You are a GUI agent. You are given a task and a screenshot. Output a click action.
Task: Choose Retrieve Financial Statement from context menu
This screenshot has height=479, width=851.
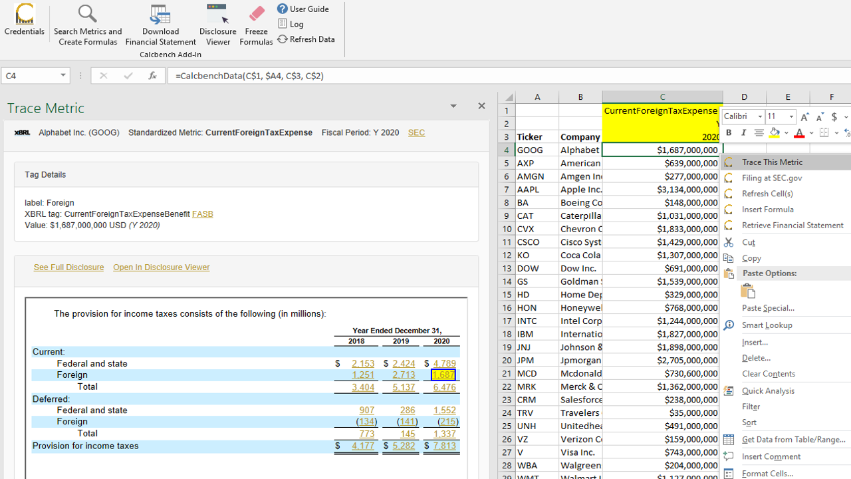coord(792,226)
